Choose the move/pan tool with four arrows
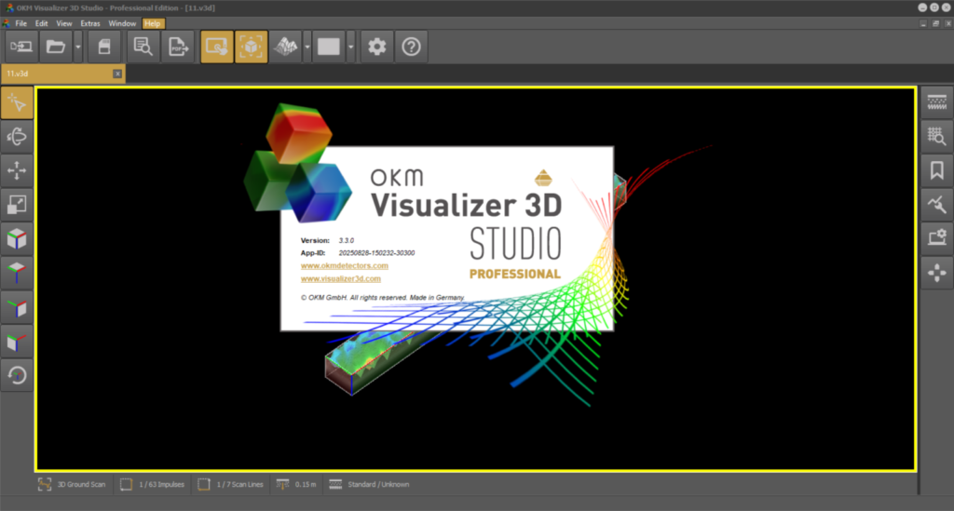 18,170
